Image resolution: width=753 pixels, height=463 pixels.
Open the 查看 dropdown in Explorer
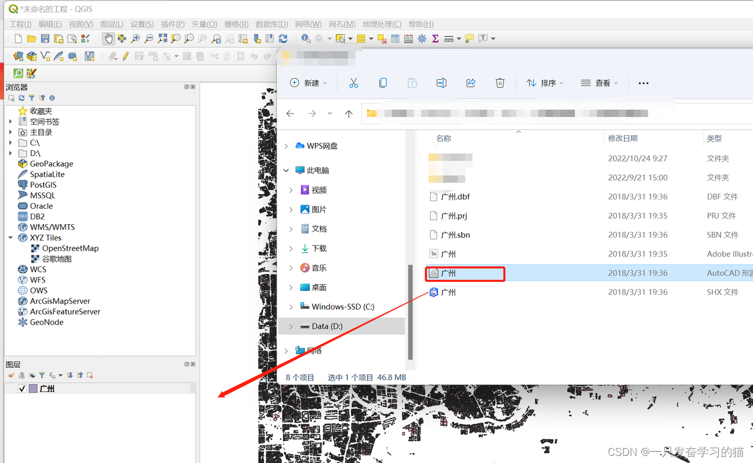[599, 83]
